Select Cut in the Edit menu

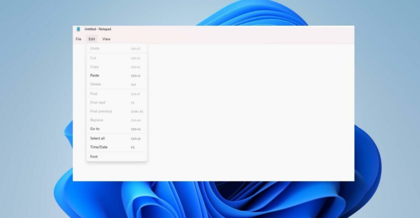tap(117, 58)
